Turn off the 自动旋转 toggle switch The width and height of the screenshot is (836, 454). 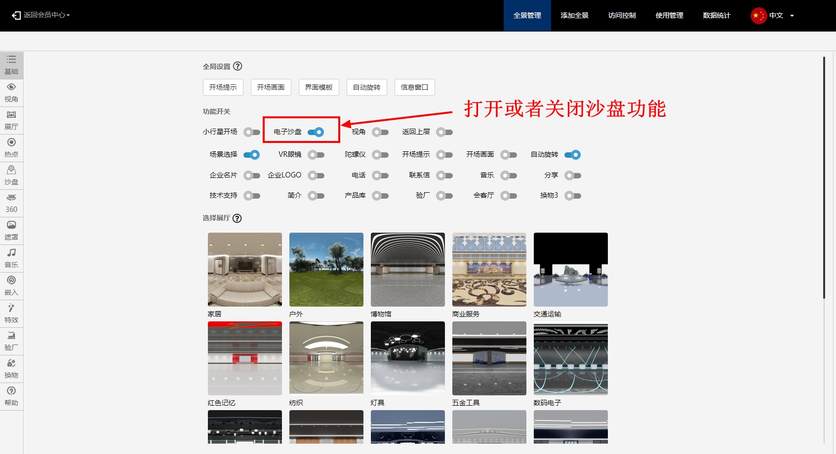pyautogui.click(x=572, y=155)
